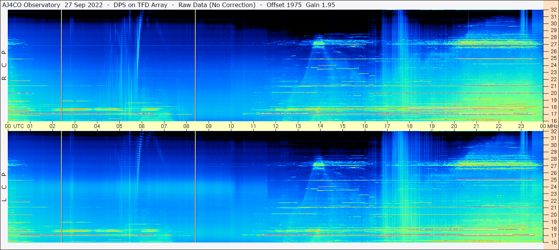
Task: Click hour 04 on the time axis
Action: tap(97, 126)
